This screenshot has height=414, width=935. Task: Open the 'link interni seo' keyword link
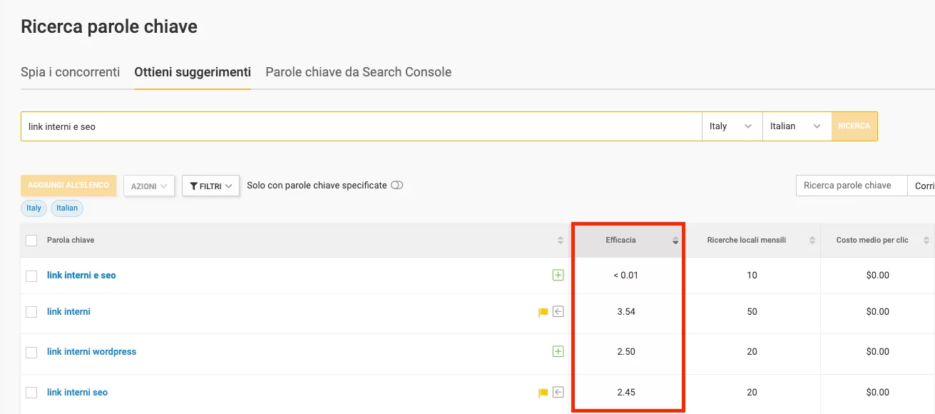[77, 392]
